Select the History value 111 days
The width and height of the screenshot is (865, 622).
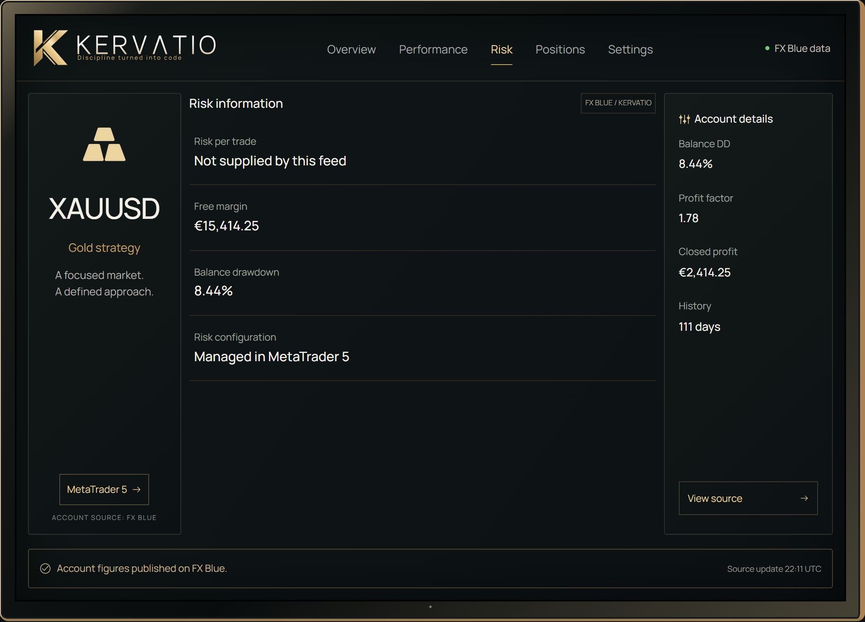tap(699, 327)
